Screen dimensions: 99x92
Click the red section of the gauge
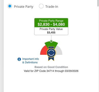tap(43, 51)
